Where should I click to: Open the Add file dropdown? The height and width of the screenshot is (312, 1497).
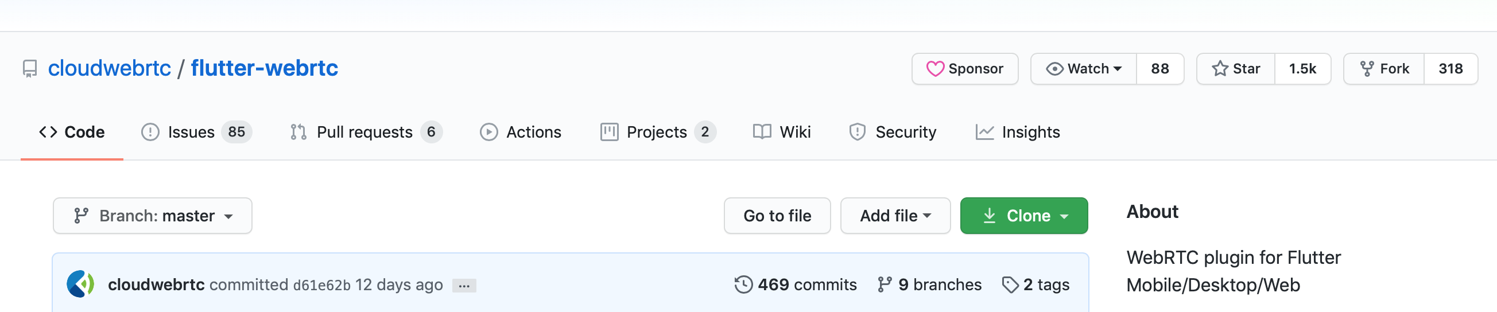tap(895, 216)
